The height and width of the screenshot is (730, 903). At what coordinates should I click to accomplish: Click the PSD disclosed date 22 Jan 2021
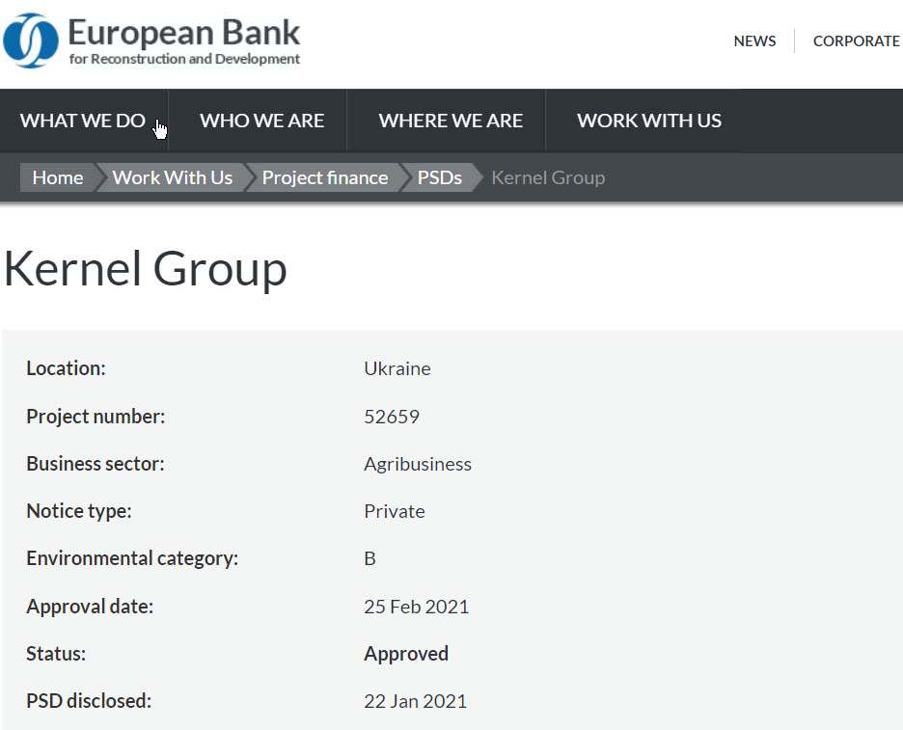coord(415,701)
